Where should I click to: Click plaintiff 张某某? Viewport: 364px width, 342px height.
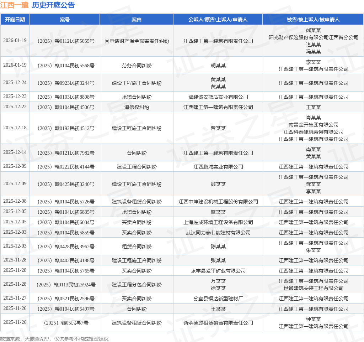[218, 260]
